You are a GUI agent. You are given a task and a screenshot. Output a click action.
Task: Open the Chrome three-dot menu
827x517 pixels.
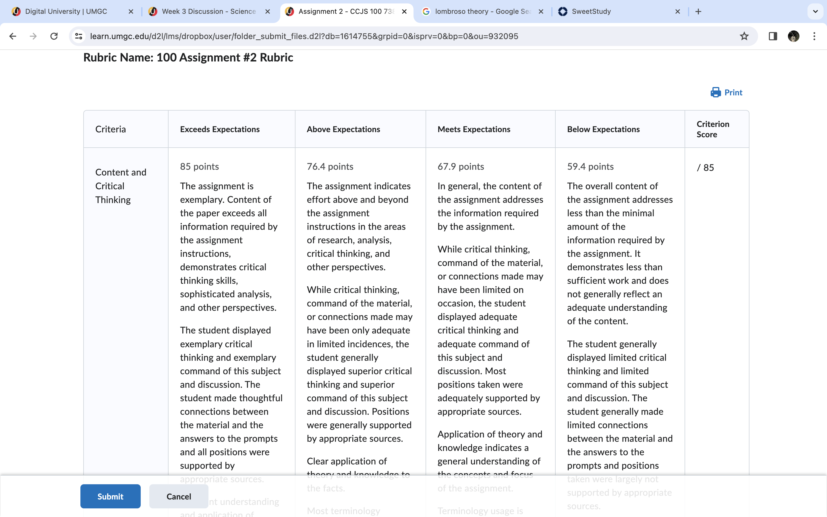814,36
